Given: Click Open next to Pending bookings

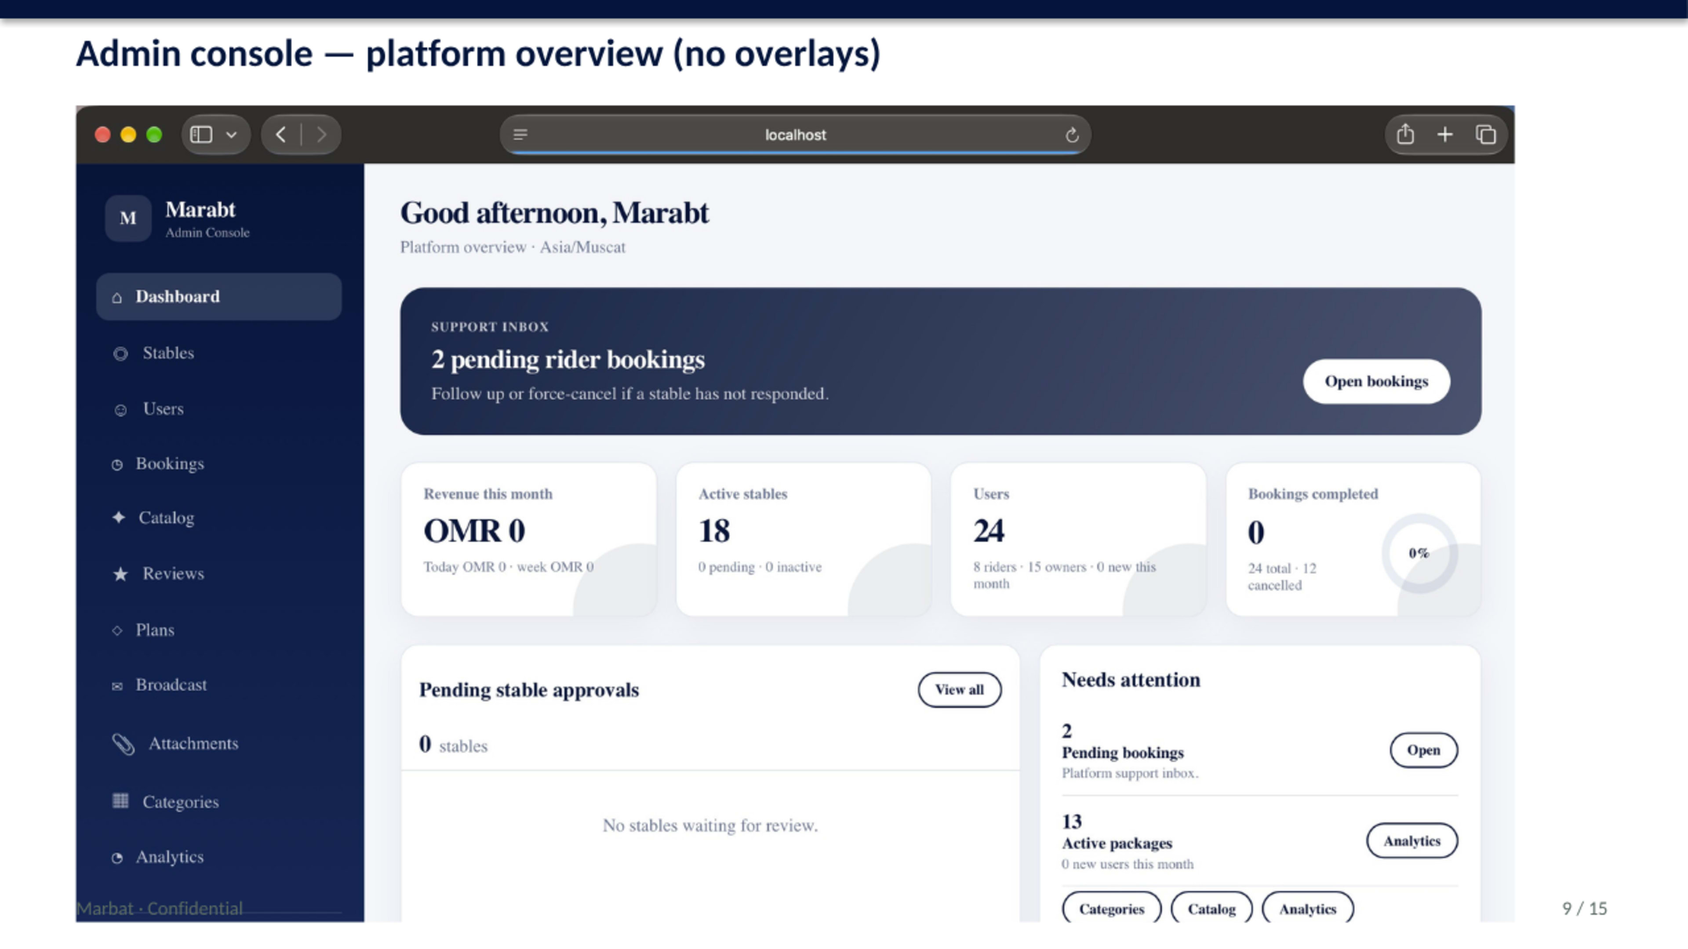Looking at the screenshot, I should 1423,750.
